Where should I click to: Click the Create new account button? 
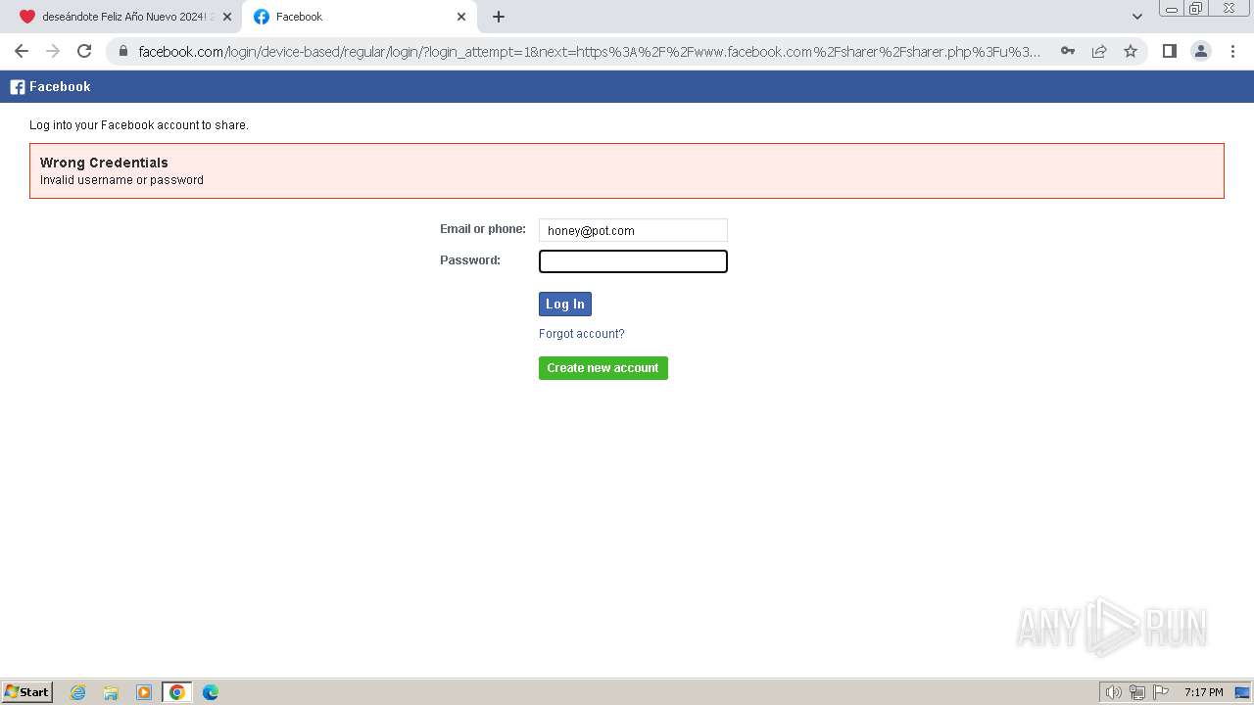pyautogui.click(x=603, y=368)
